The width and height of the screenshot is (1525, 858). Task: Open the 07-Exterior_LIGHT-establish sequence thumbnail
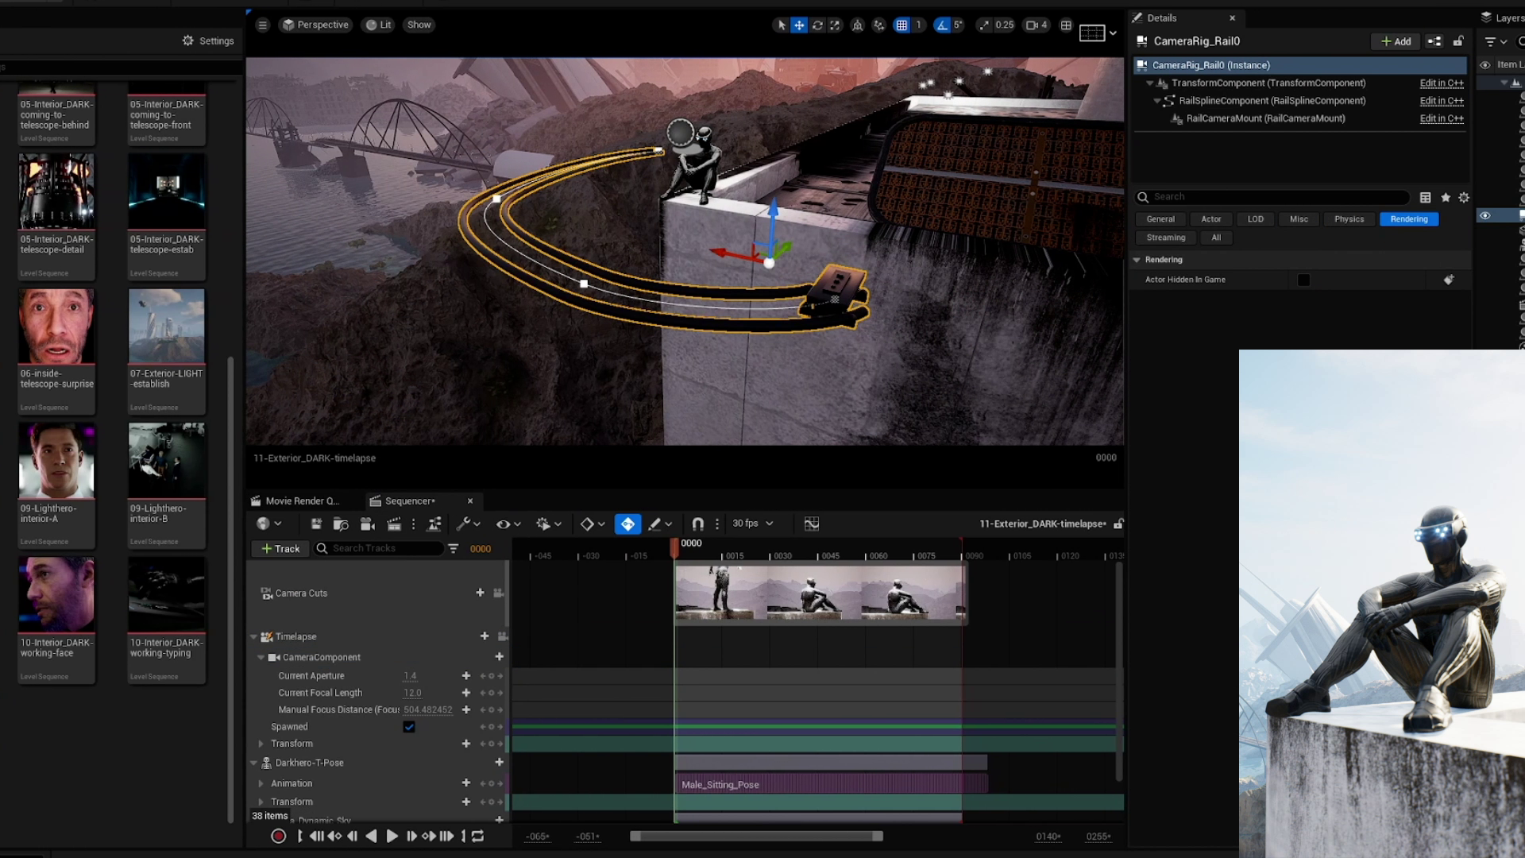tap(166, 327)
